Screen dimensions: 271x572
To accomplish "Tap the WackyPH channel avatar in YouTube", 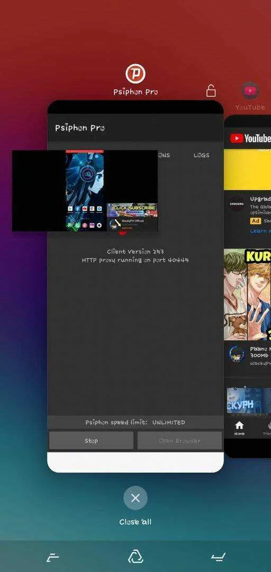I will (237, 353).
